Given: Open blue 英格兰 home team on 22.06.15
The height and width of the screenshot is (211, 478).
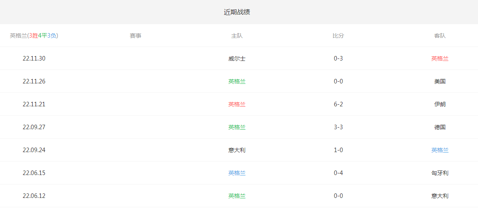Looking at the screenshot, I should tap(237, 173).
